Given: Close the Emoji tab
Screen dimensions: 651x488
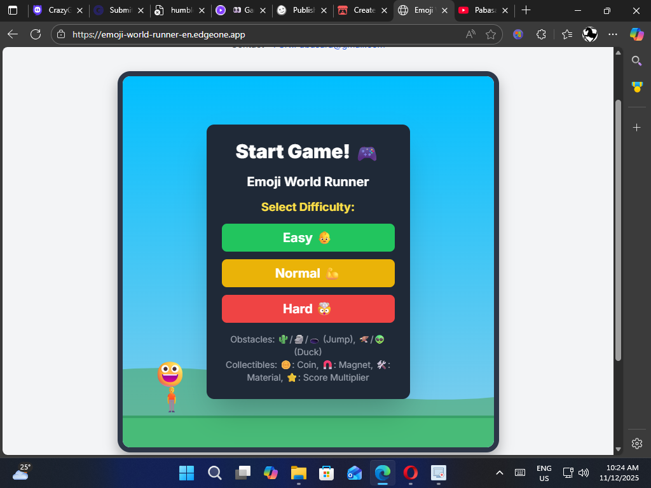Looking at the screenshot, I should tap(444, 10).
